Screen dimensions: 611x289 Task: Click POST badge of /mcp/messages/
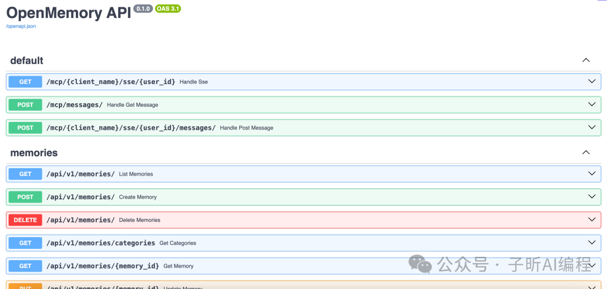(25, 104)
